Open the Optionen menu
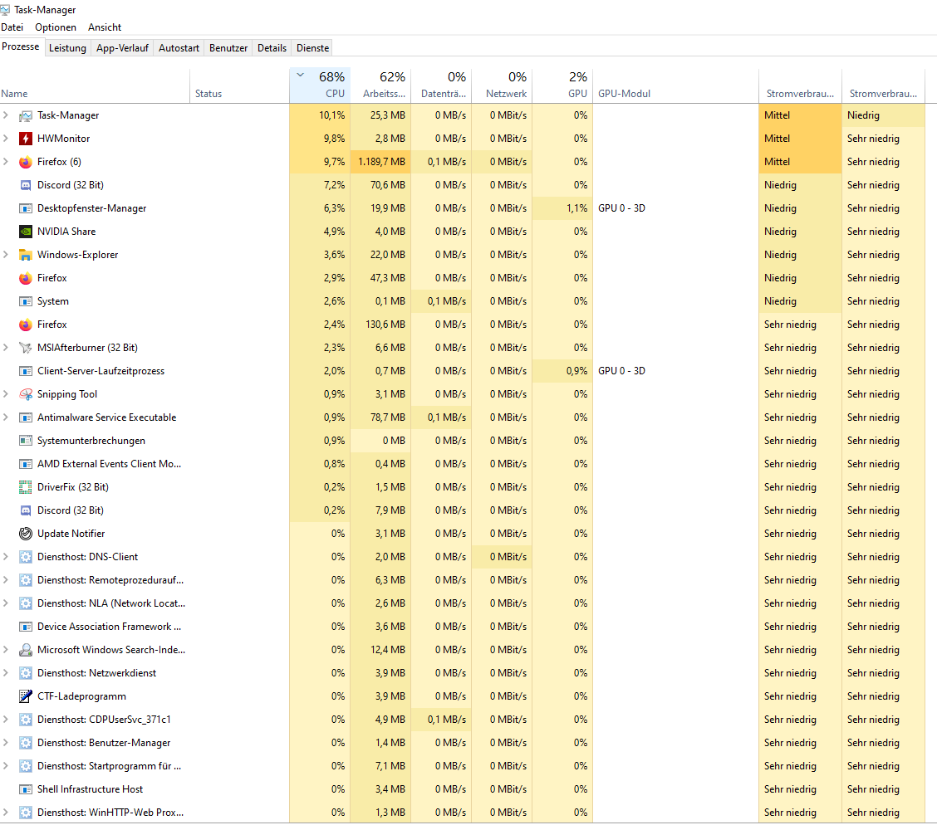This screenshot has width=937, height=825. [56, 27]
